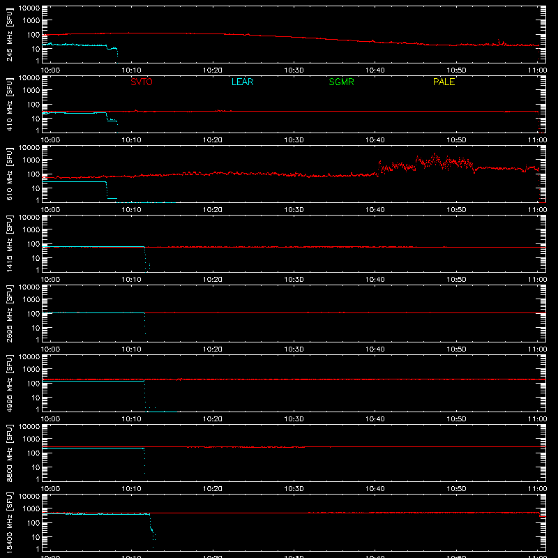
Task: Click the 1000 tick on 410 MHz axis
Action: (31, 90)
